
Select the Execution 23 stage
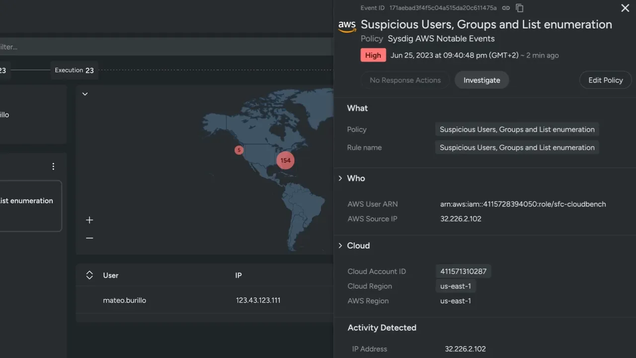pyautogui.click(x=74, y=70)
